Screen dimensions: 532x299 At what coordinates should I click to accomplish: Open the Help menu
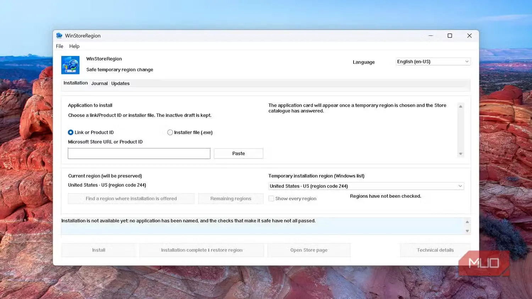pyautogui.click(x=74, y=46)
